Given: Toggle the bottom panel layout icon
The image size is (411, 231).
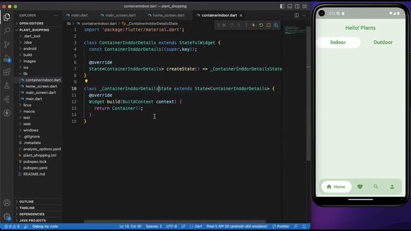Looking at the screenshot, I should coord(290,6).
